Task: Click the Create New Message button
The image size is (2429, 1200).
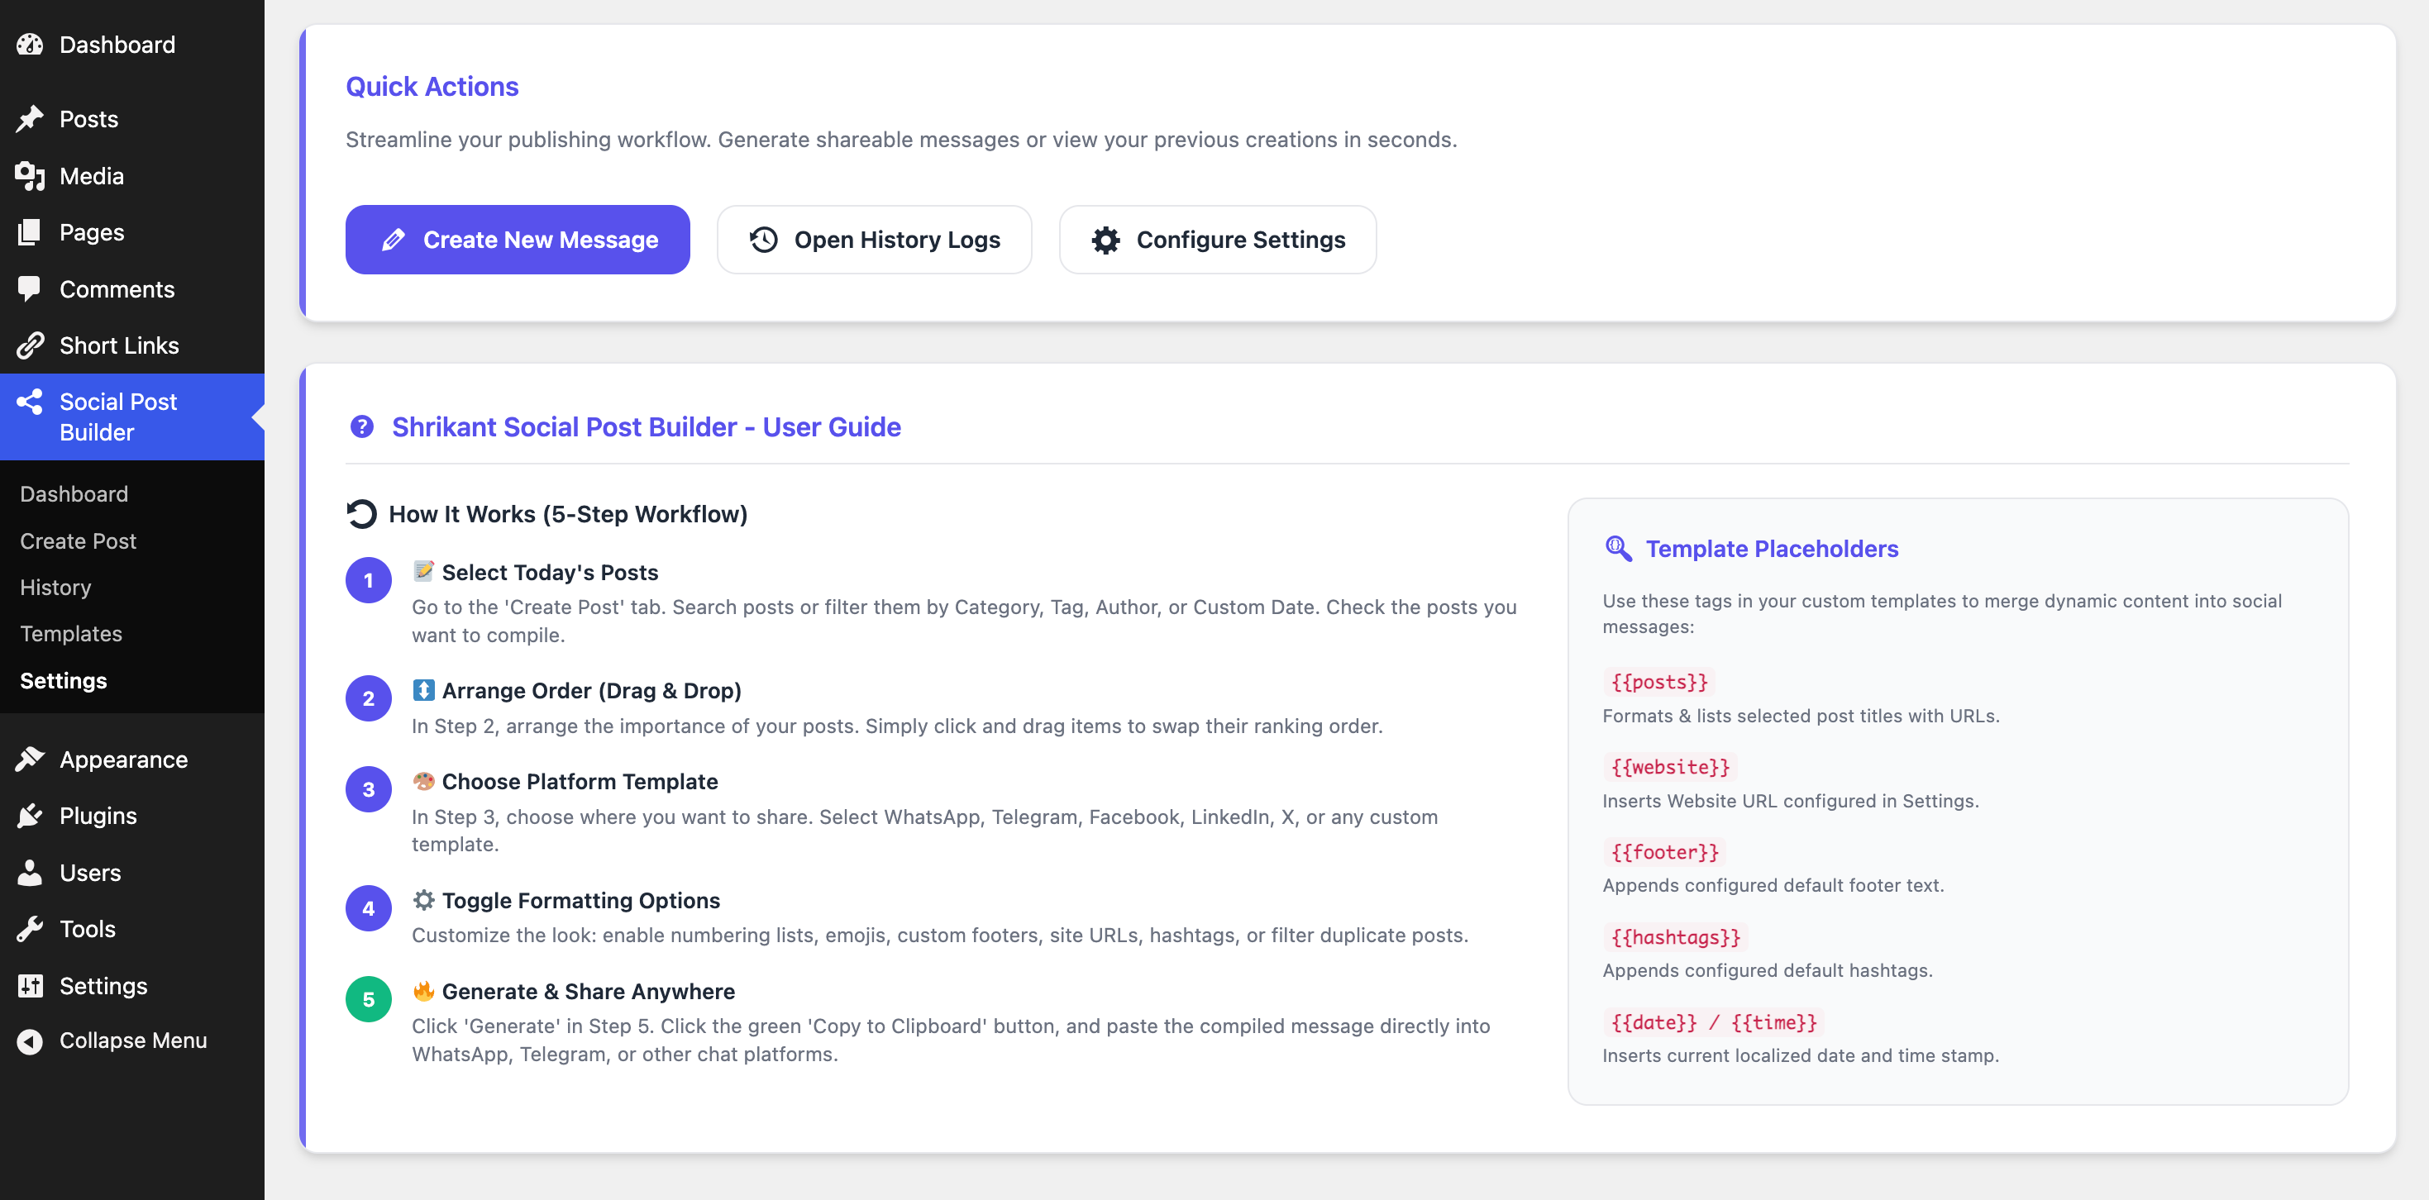Action: pyautogui.click(x=518, y=240)
